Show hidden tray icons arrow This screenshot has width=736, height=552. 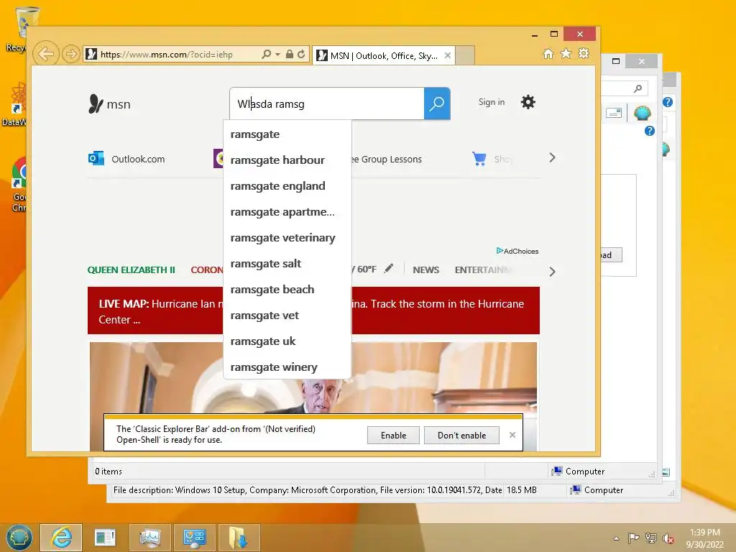click(616, 538)
